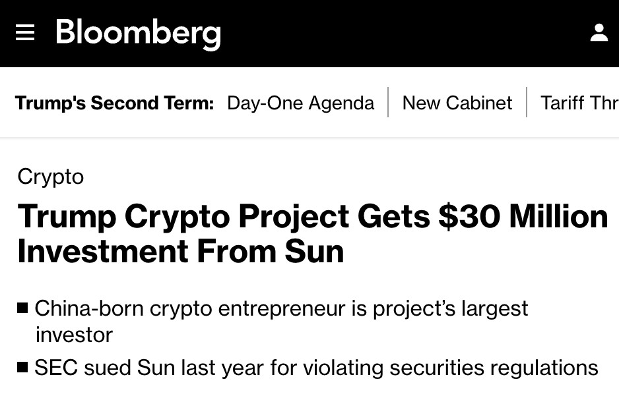Open the hamburger navigation menu

pyautogui.click(x=25, y=32)
